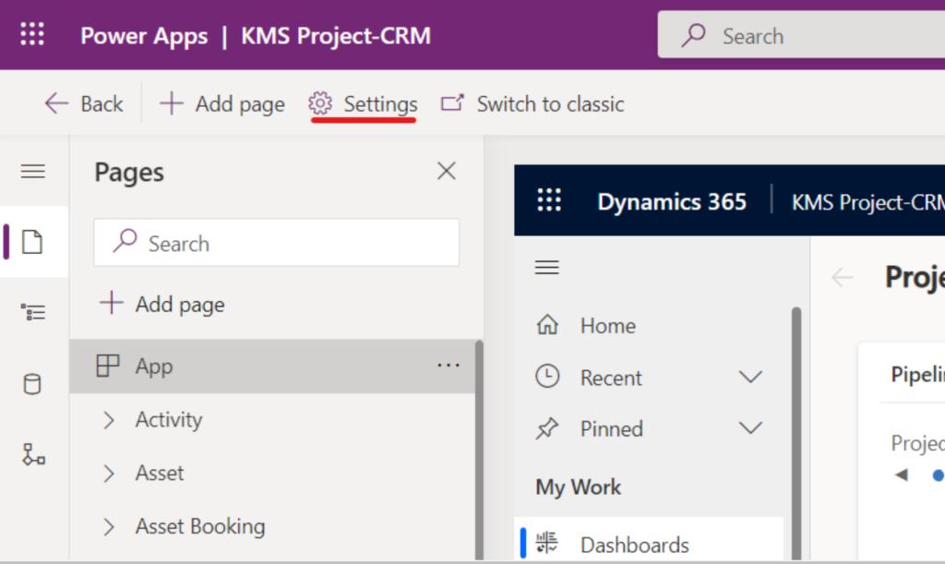This screenshot has height=564, width=945.
Task: Open the Dynamics 365 waffle launcher in the preview
Action: [x=549, y=200]
